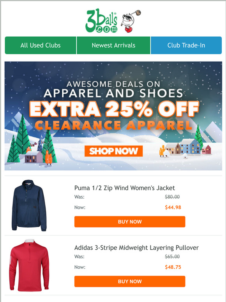This screenshot has width=226, height=302.
Task: Open the Newest Arrivals tab
Action: tap(113, 45)
